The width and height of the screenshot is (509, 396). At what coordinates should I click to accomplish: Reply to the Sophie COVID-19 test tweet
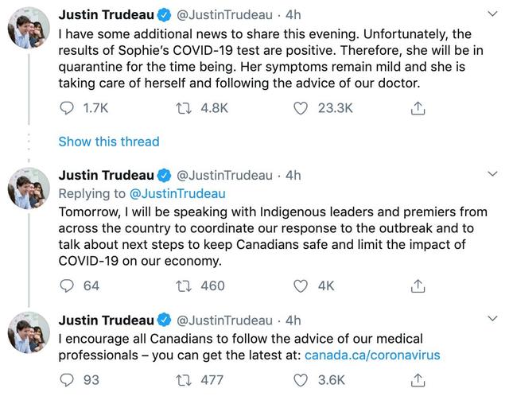point(67,107)
